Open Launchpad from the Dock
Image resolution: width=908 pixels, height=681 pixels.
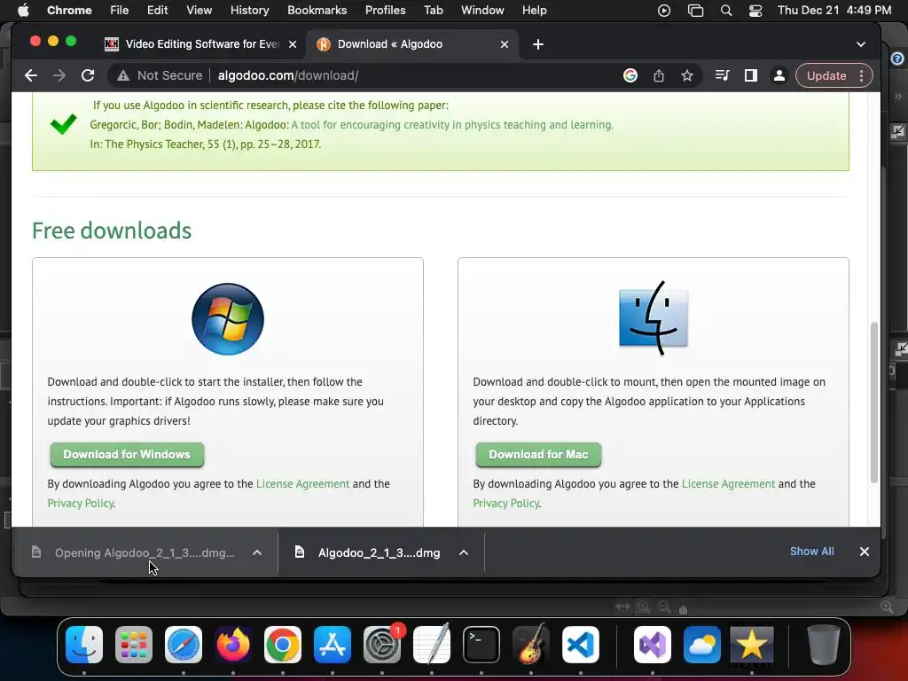coord(134,645)
